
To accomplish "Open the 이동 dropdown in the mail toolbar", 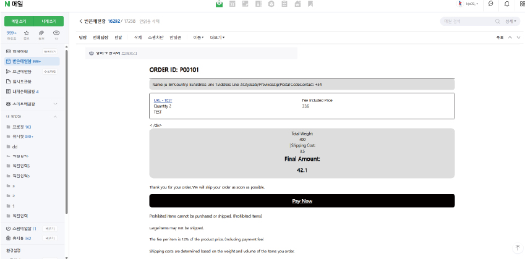I will click(x=198, y=37).
